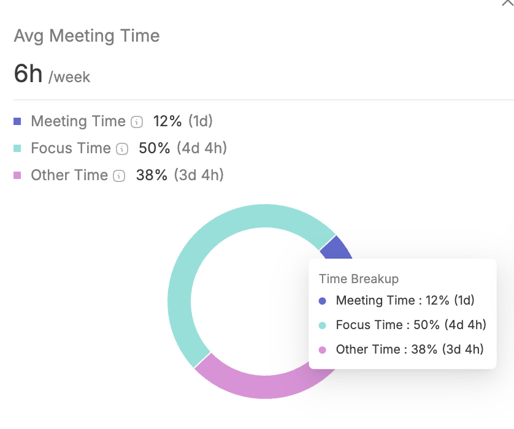Select the Other Time legend label
Image resolution: width=514 pixels, height=429 pixels.
69,175
